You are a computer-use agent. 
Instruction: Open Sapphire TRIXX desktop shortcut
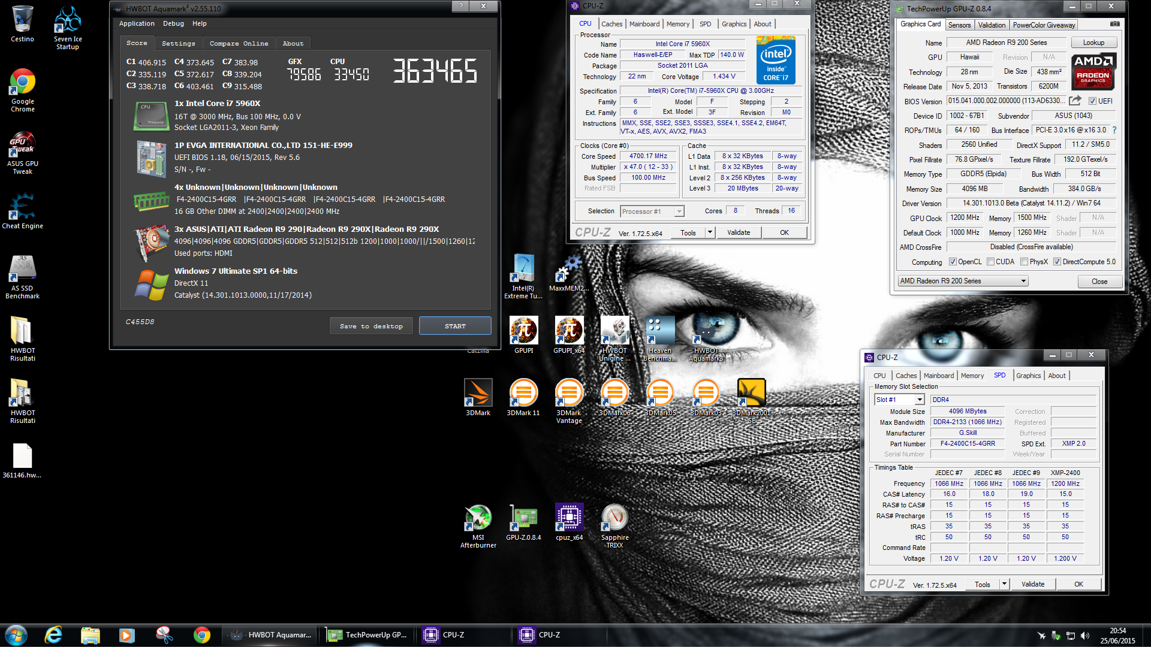(614, 526)
